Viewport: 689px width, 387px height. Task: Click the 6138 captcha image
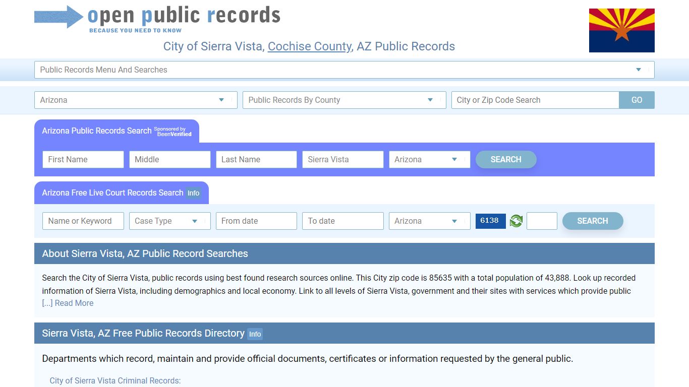click(490, 221)
